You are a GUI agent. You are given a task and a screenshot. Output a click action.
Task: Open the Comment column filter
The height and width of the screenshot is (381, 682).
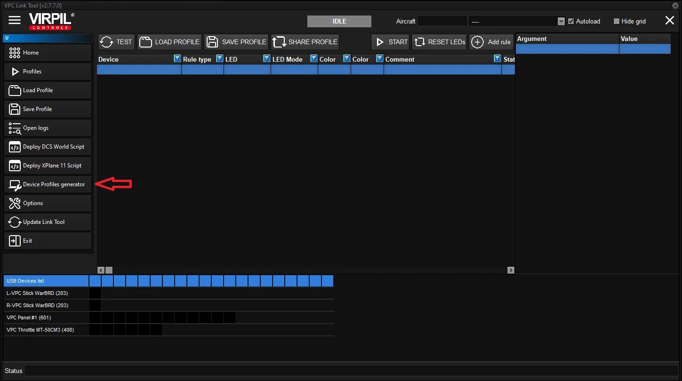pos(497,59)
